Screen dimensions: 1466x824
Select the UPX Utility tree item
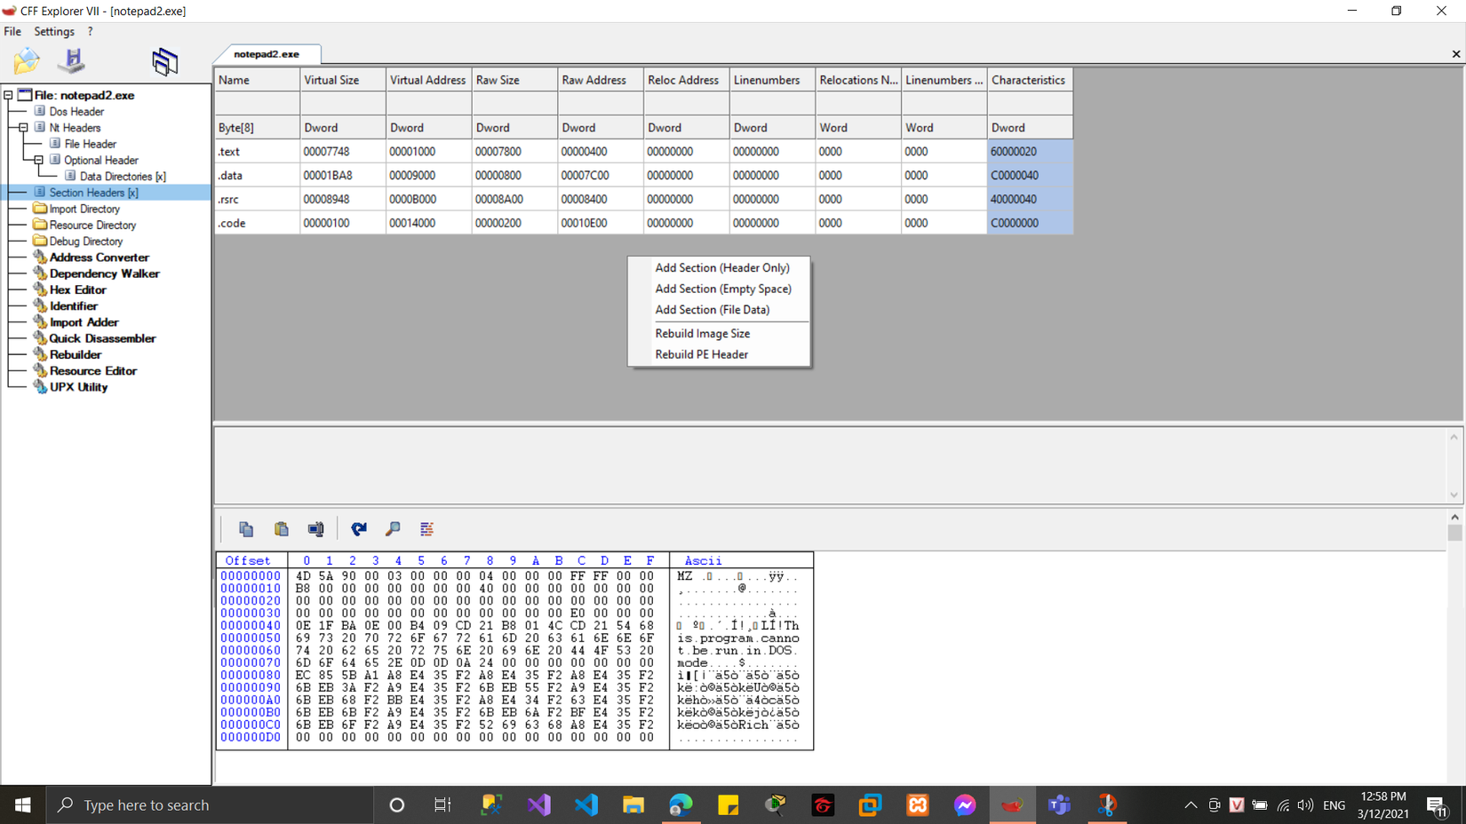tap(78, 387)
